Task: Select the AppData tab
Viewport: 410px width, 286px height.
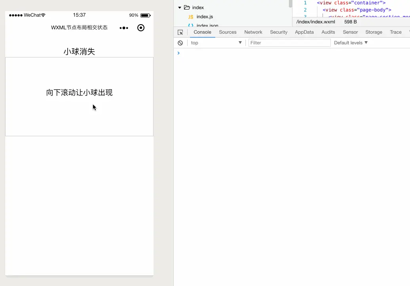Action: point(304,32)
